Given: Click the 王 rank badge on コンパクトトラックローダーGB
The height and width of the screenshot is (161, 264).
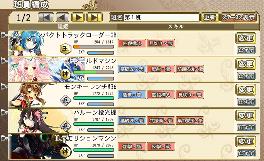Looking at the screenshot, I should [66, 49].
